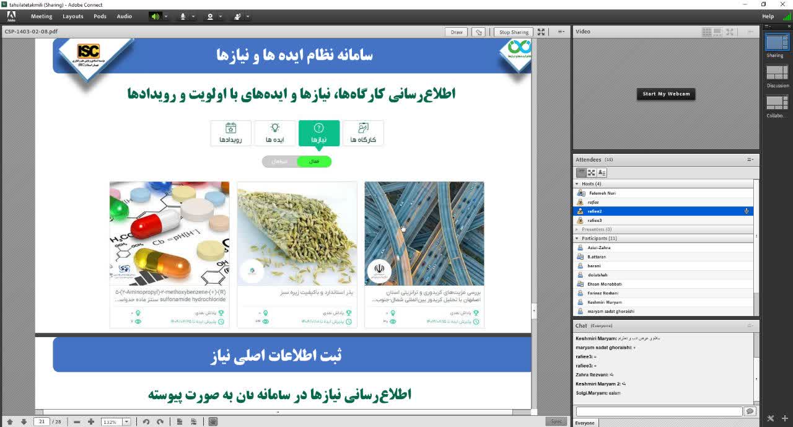Collapse the Participants (11) group
This screenshot has width=793, height=427.
577,239
